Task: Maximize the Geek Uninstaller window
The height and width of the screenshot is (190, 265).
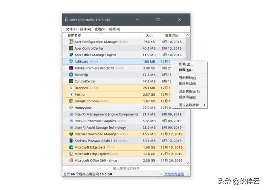Action: [158, 19]
